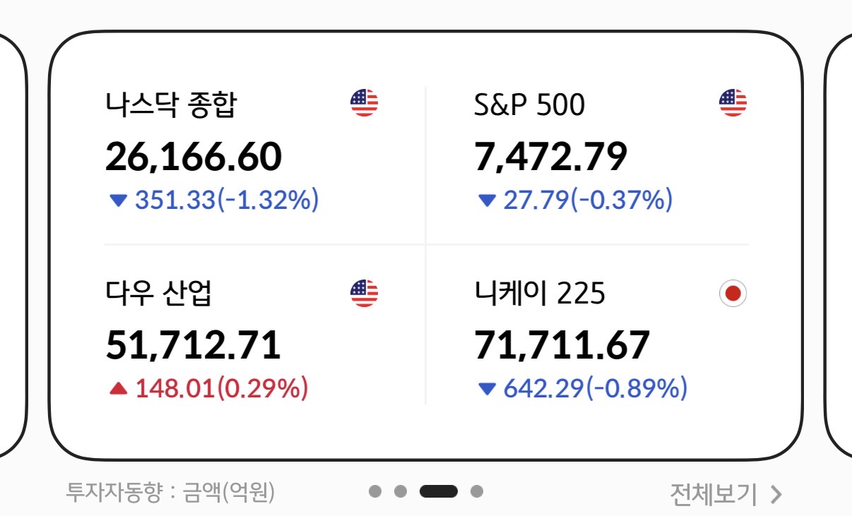Go to the last carousel page dot
Image resolution: width=852 pixels, height=516 pixels.
click(x=477, y=491)
